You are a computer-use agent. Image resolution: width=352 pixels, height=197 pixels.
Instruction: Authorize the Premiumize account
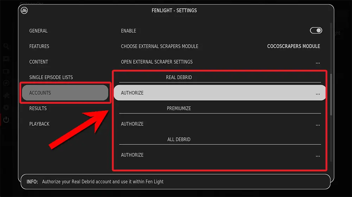(220, 124)
